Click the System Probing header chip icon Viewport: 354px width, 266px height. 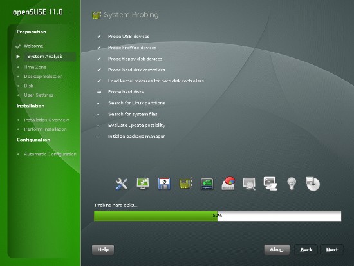(97, 15)
